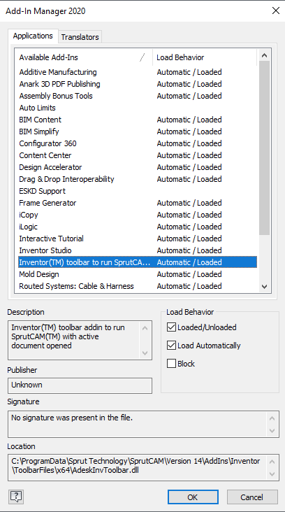285x512 pixels.
Task: Confirm with the OK button
Action: tap(193, 497)
